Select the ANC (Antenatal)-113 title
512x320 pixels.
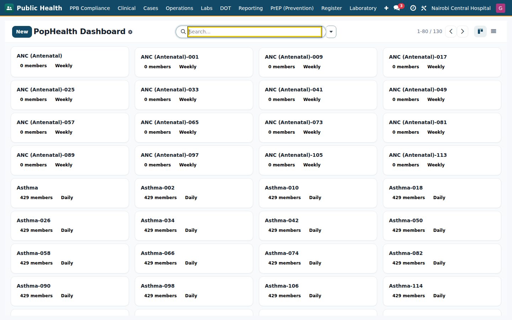click(418, 155)
